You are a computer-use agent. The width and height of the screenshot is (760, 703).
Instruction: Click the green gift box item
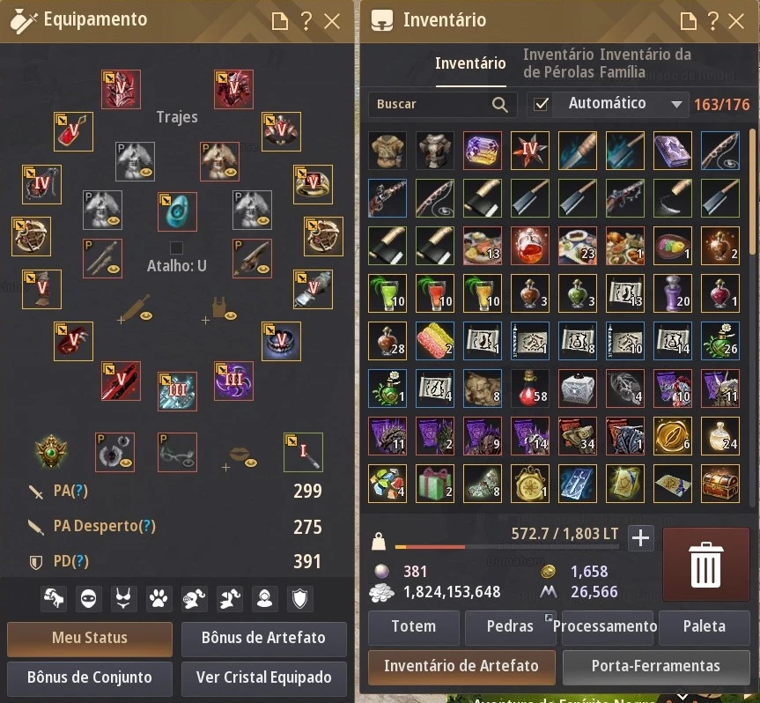435,484
